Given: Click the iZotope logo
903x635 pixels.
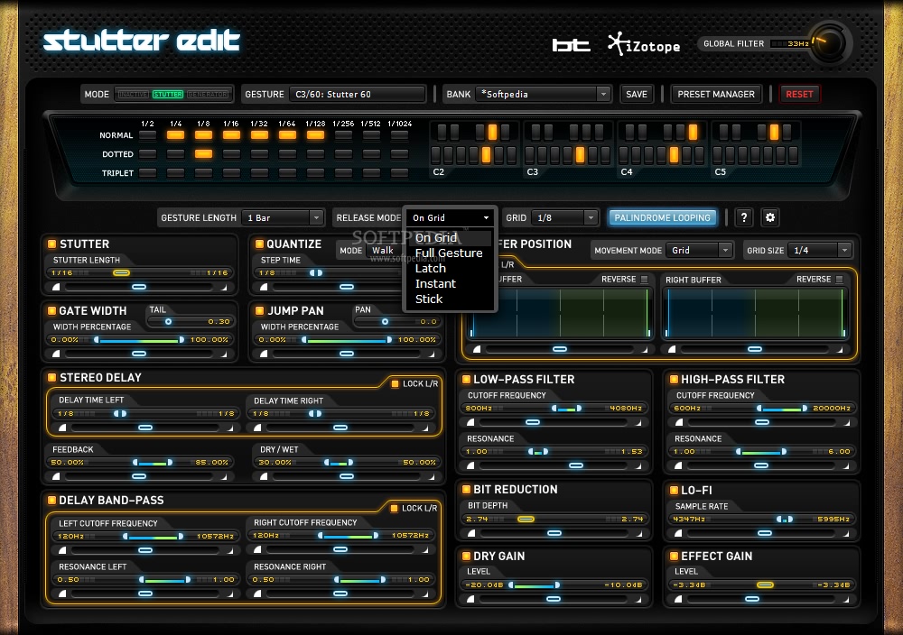Looking at the screenshot, I should click(x=645, y=44).
